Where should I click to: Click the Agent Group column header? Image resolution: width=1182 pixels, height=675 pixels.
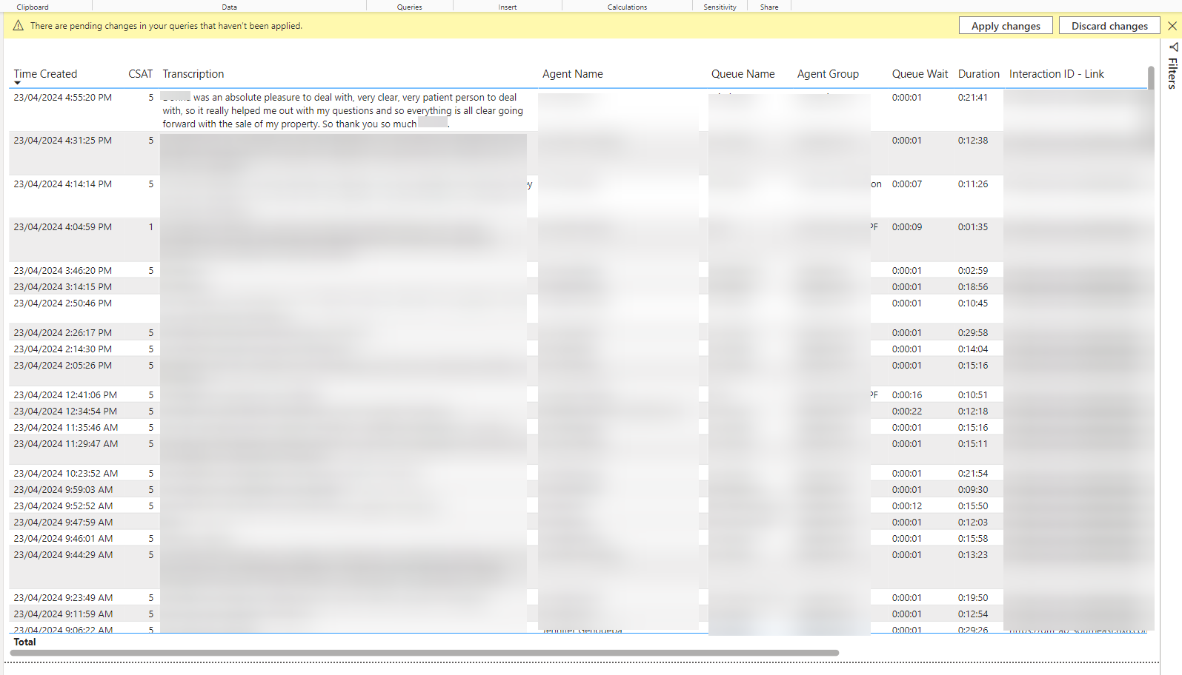pyautogui.click(x=828, y=74)
